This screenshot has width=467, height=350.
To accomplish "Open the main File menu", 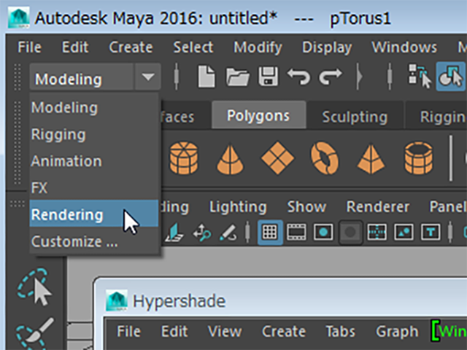I will pos(29,47).
